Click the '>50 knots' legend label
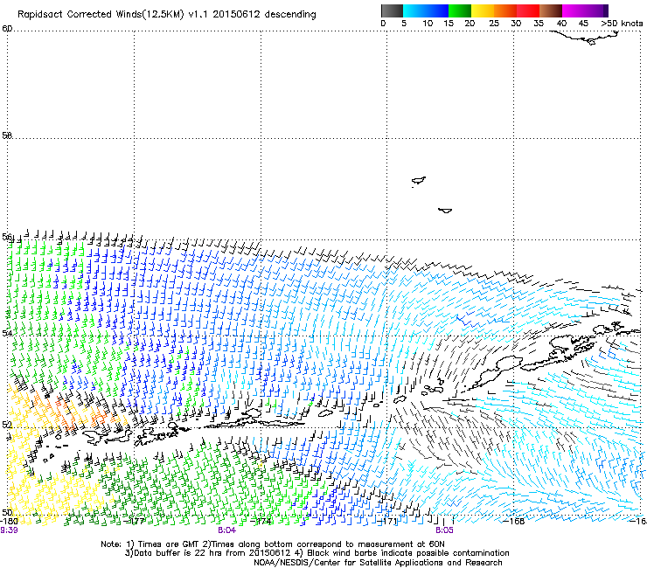Image resolution: width=647 pixels, height=568 pixels. point(622,24)
